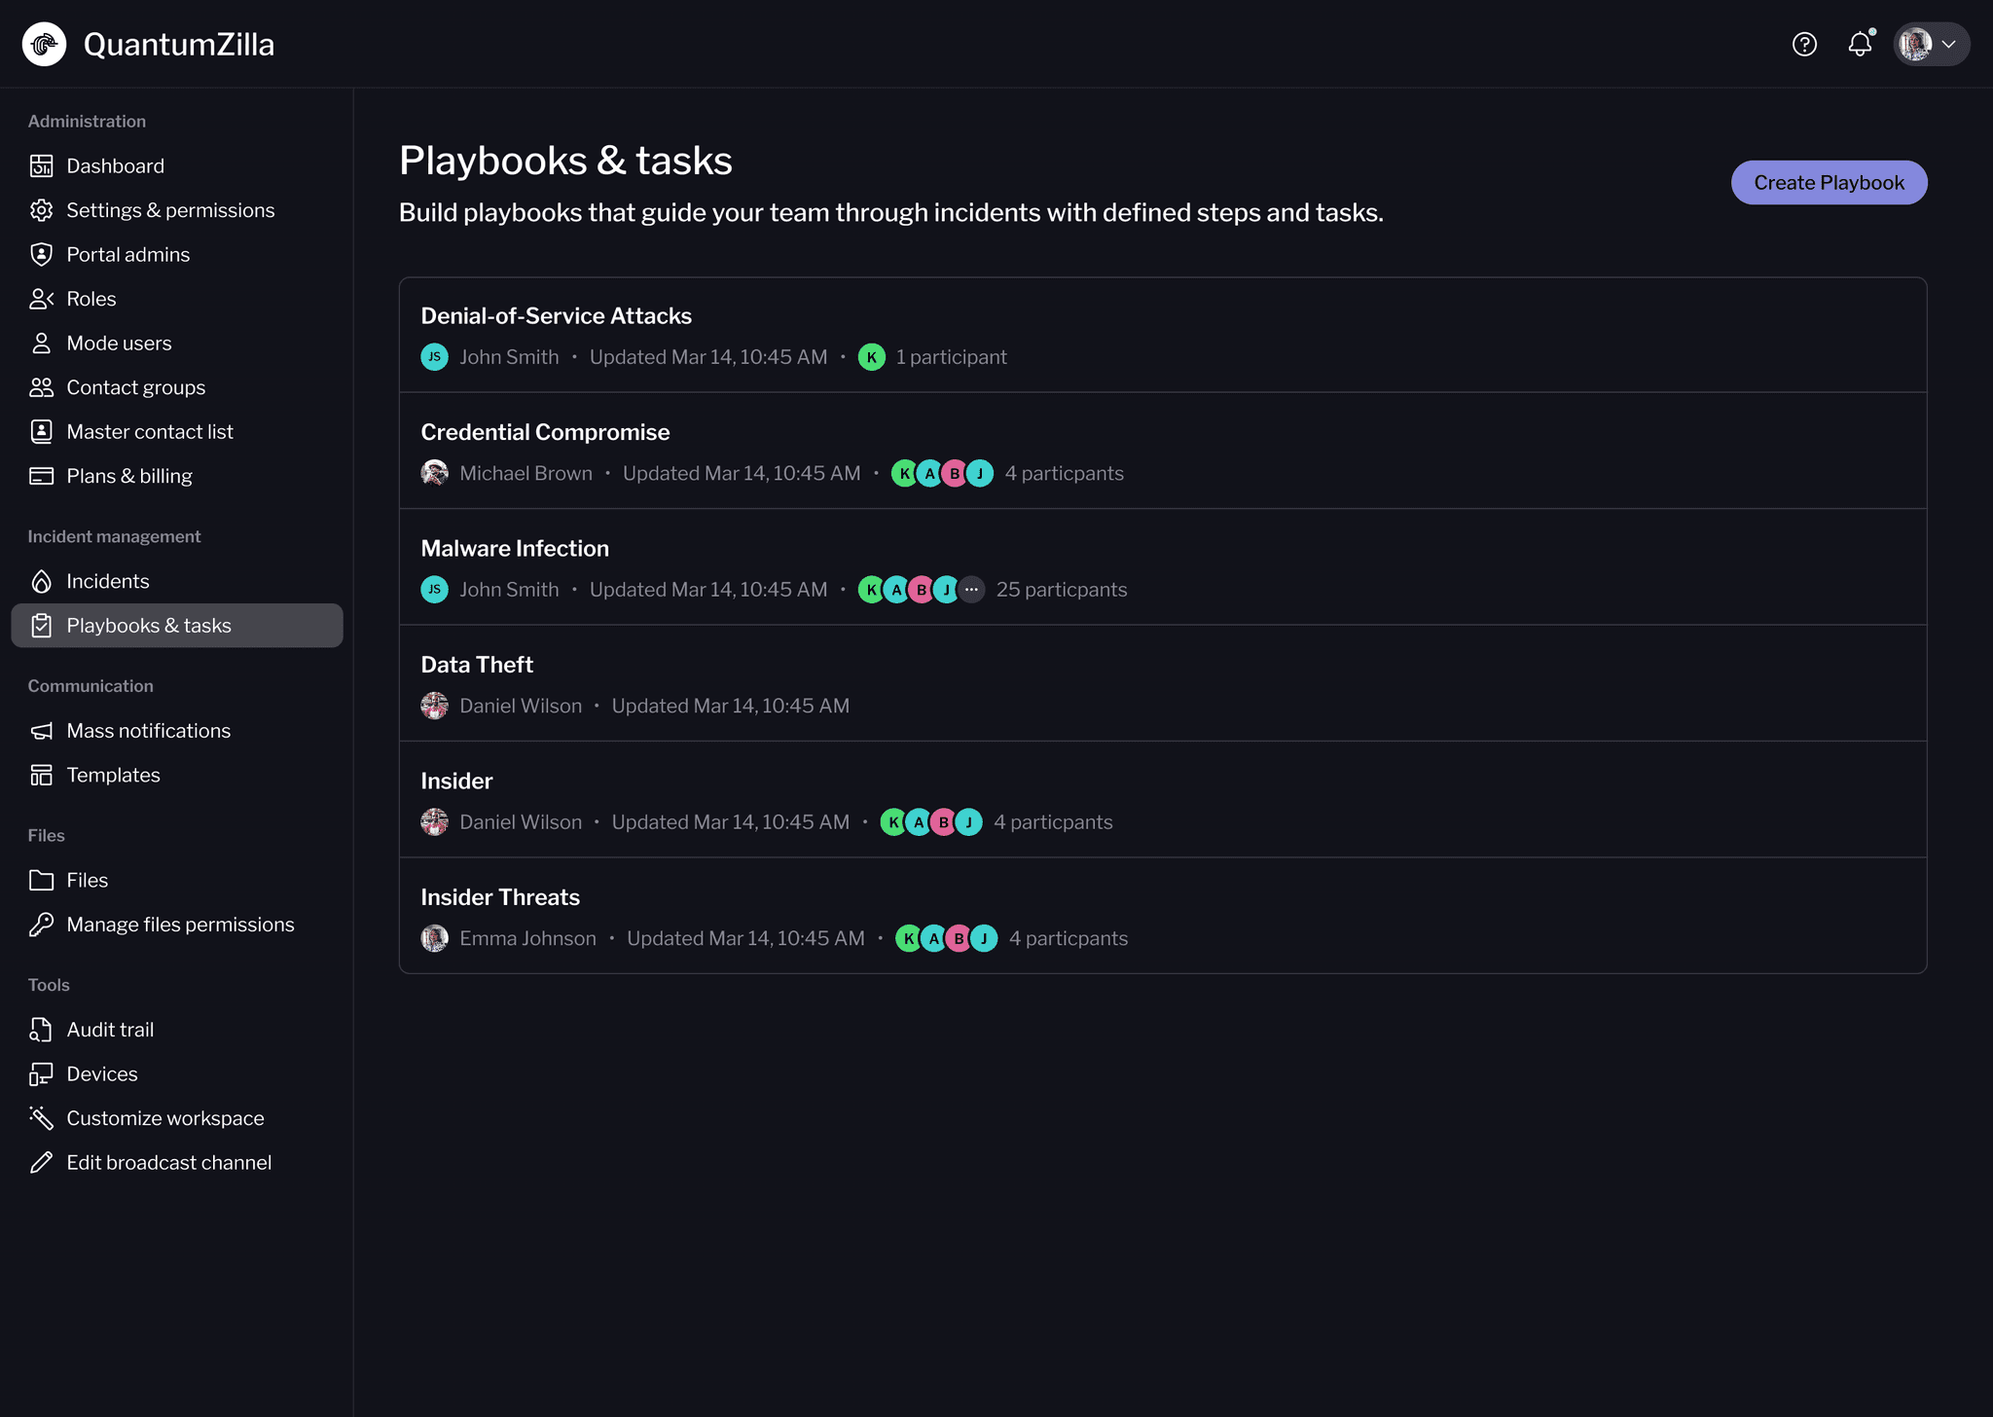
Task: Open the Credential Compromise playbook
Action: (x=545, y=432)
